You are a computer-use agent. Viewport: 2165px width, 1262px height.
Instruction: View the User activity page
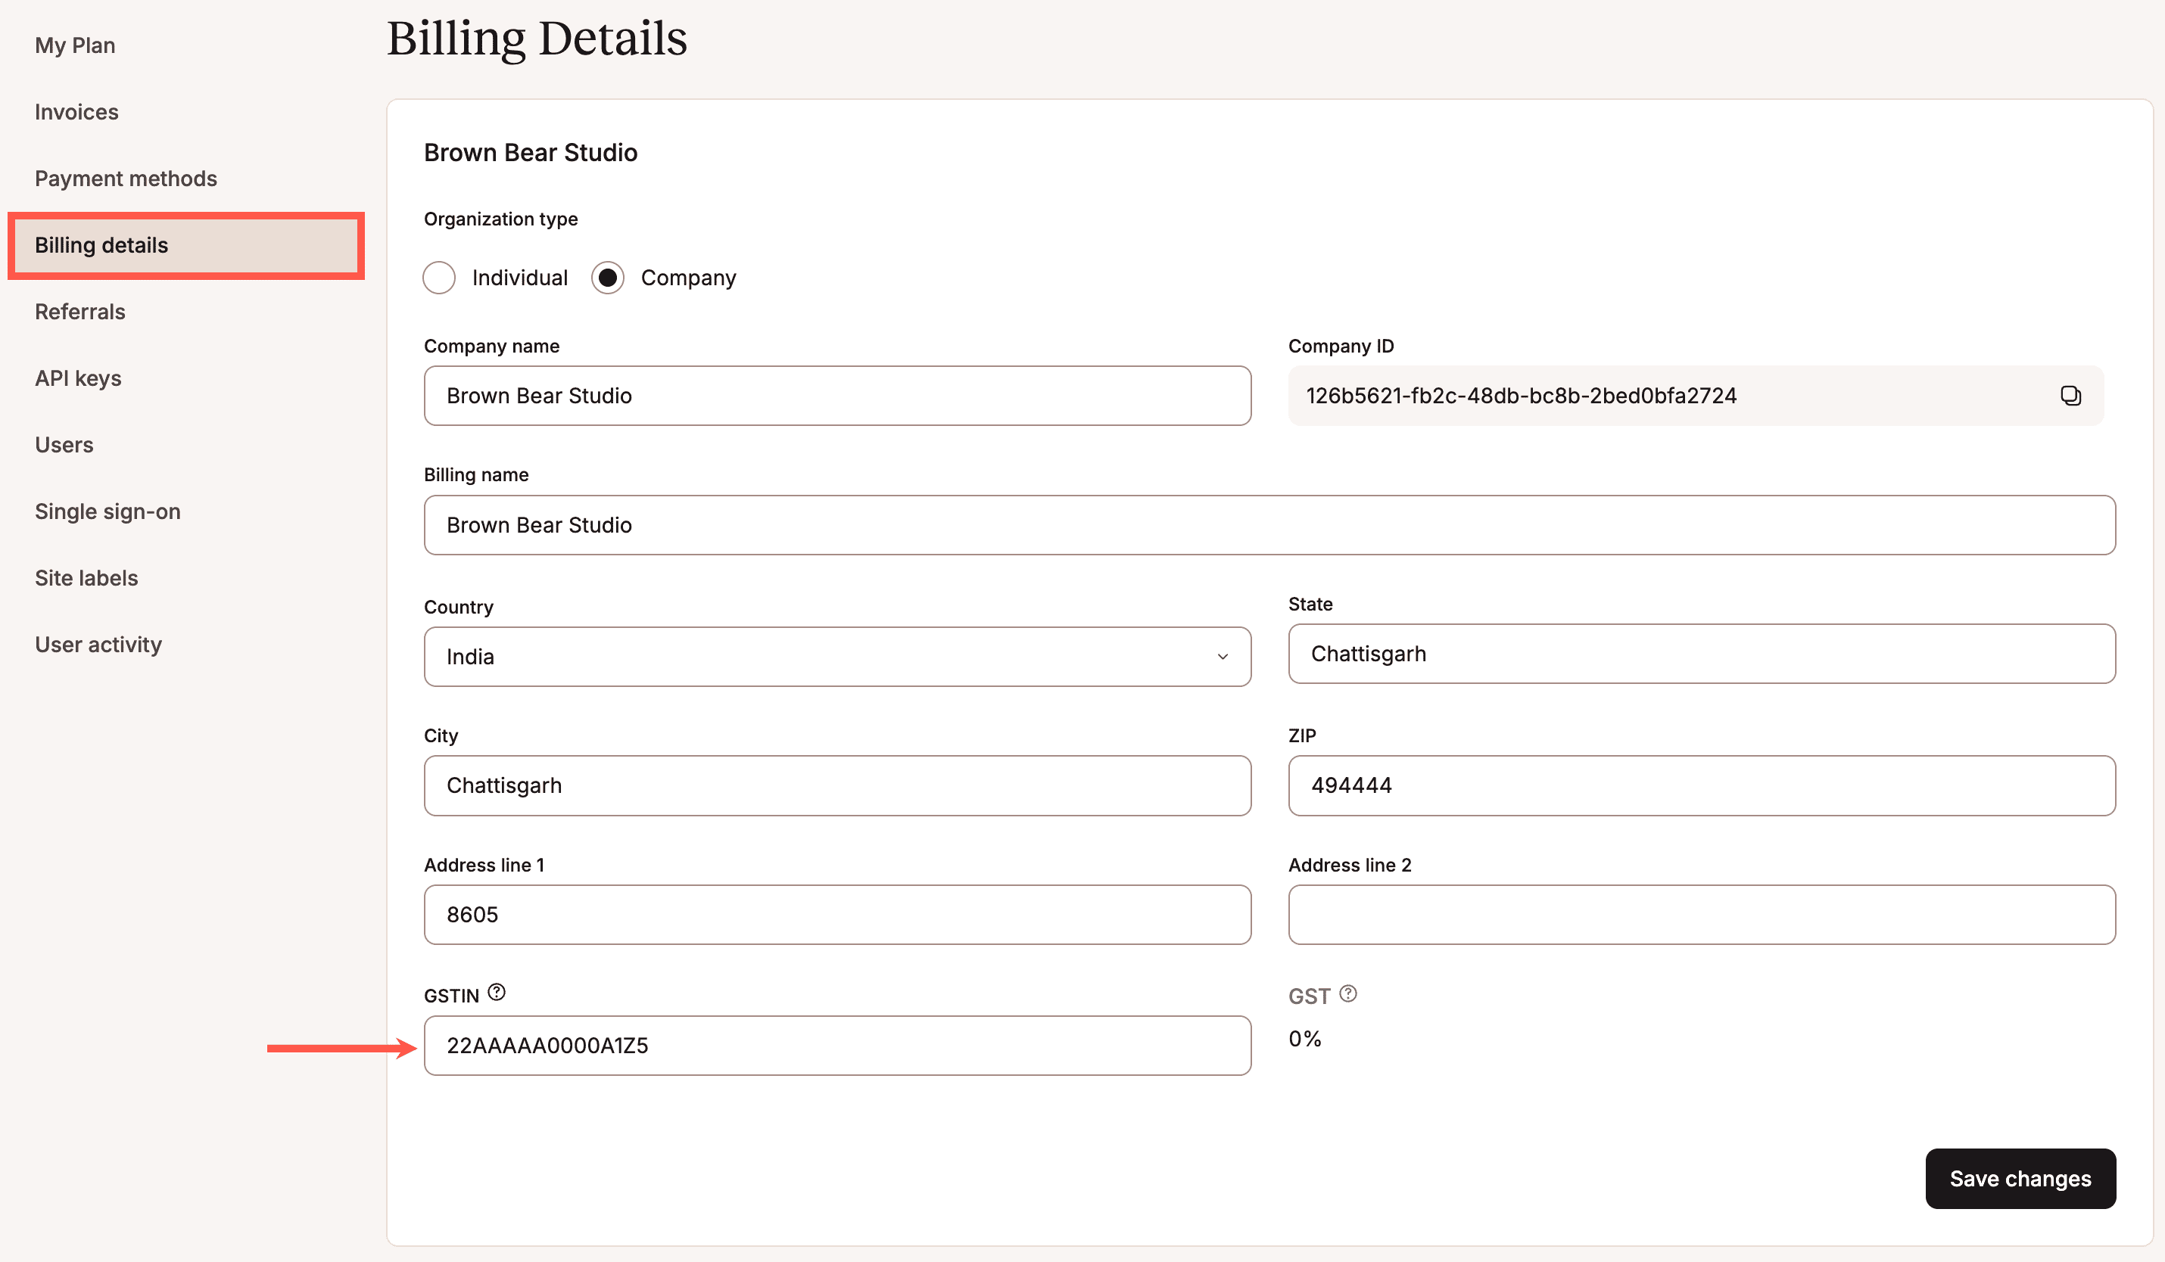(98, 645)
